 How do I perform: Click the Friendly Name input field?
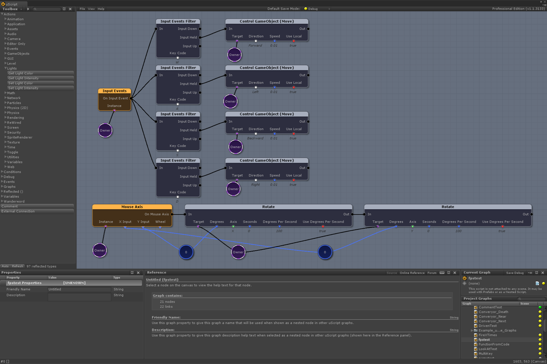click(x=79, y=289)
